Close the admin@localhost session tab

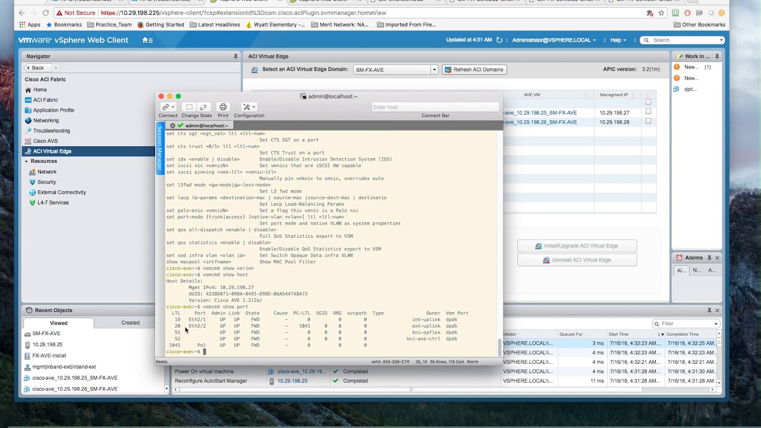(172, 125)
